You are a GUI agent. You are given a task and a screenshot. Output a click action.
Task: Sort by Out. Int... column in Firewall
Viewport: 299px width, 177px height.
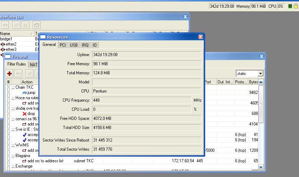click(x=225, y=82)
